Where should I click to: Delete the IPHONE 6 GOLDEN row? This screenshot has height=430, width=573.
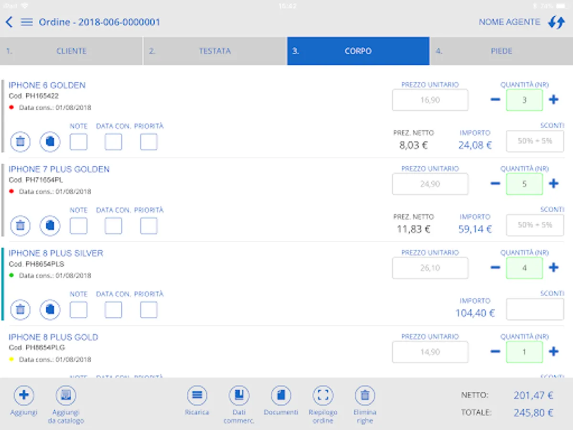click(21, 142)
